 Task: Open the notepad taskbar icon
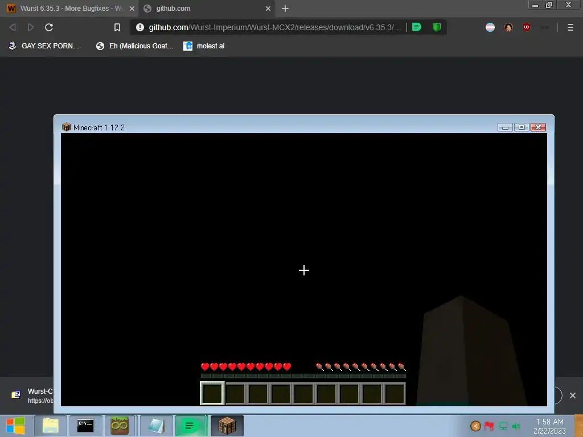click(x=156, y=426)
